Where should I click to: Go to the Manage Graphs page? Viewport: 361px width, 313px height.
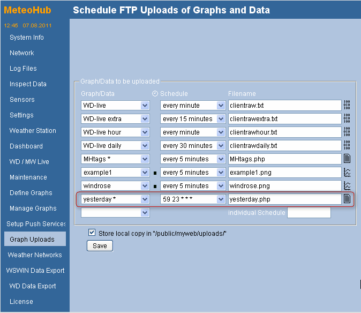pyautogui.click(x=33, y=208)
